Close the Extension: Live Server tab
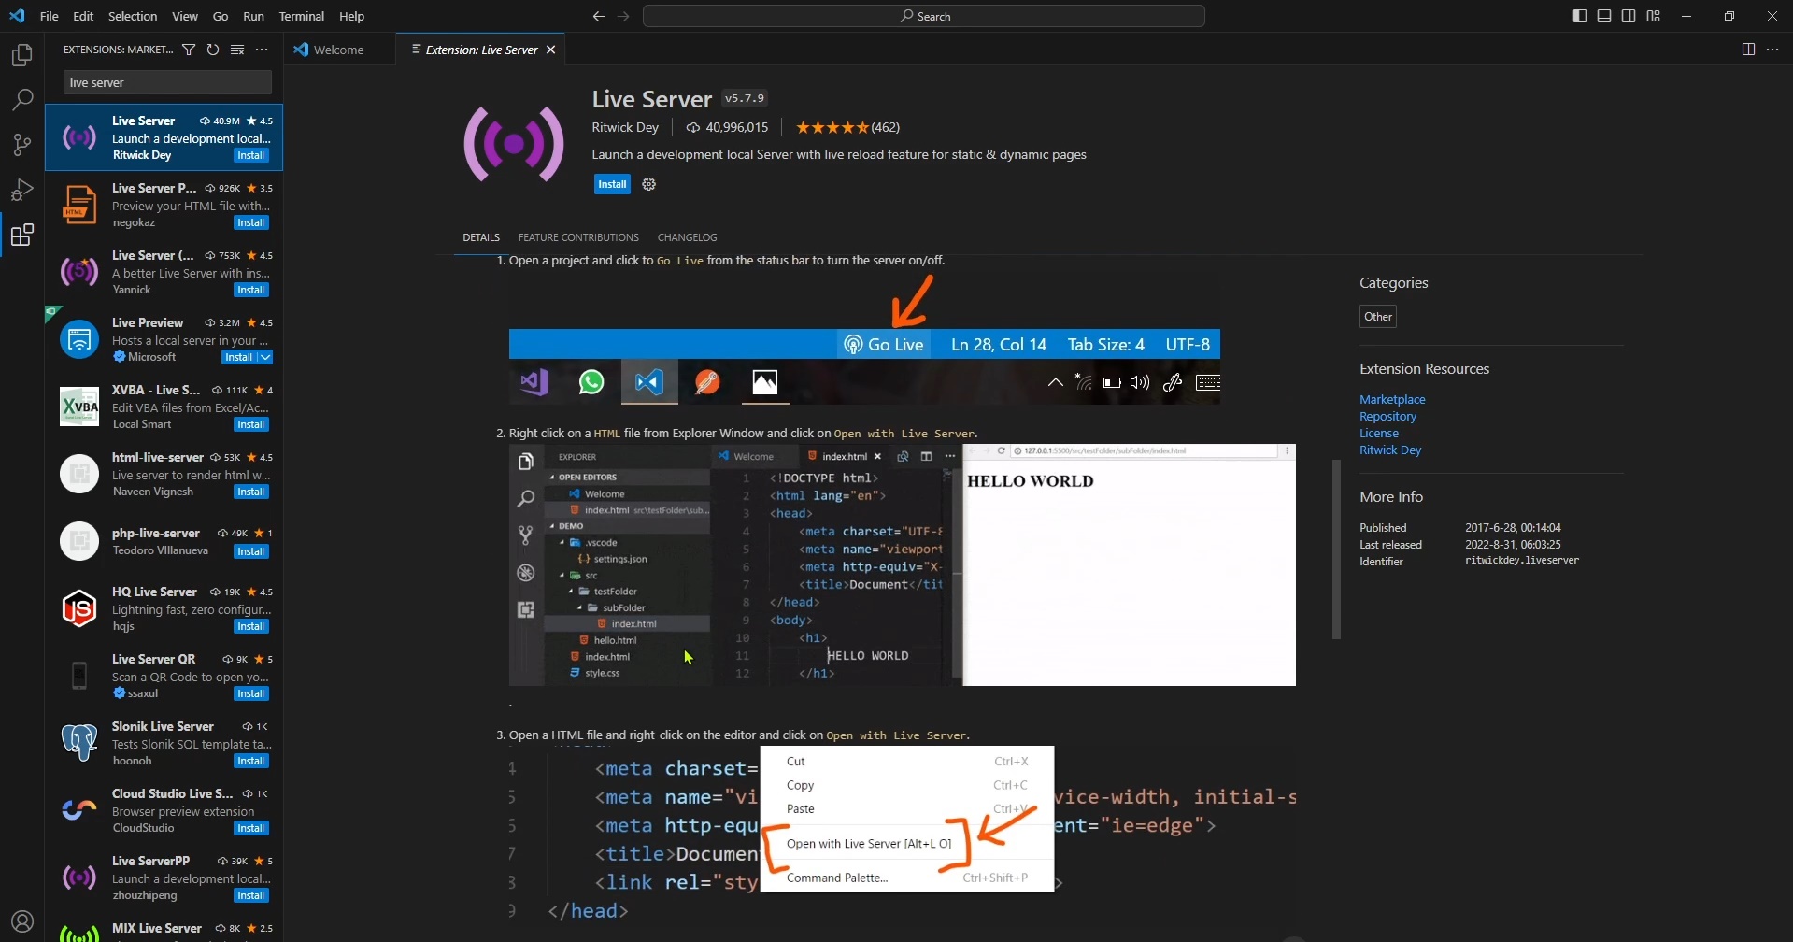The width and height of the screenshot is (1793, 942). 551,50
